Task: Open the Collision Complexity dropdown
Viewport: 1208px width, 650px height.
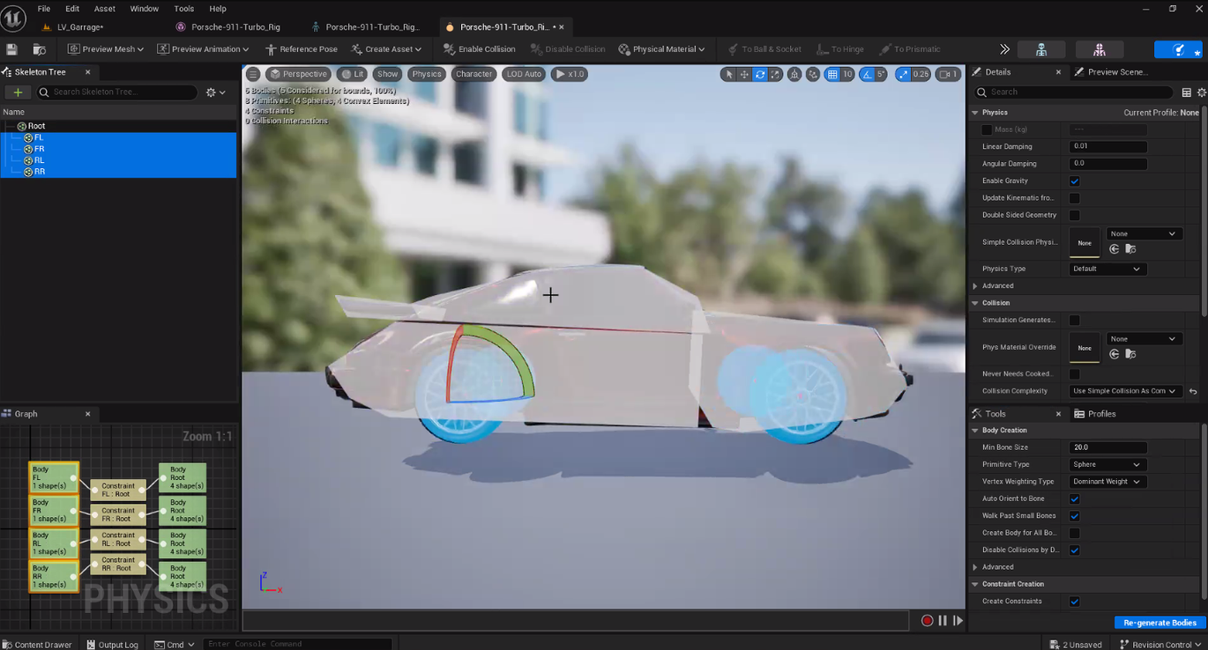Action: pyautogui.click(x=1125, y=391)
